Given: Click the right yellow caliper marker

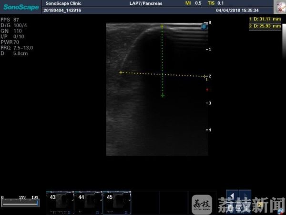Looking at the screenshot, I should click(205, 76).
